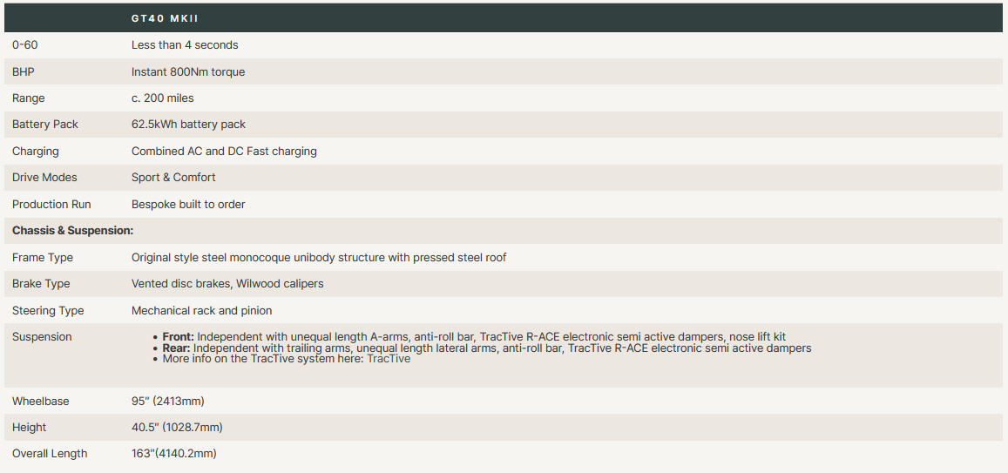Image resolution: width=1008 pixels, height=473 pixels.
Task: Click the 'Less than 4 seconds' value
Action: tap(185, 44)
